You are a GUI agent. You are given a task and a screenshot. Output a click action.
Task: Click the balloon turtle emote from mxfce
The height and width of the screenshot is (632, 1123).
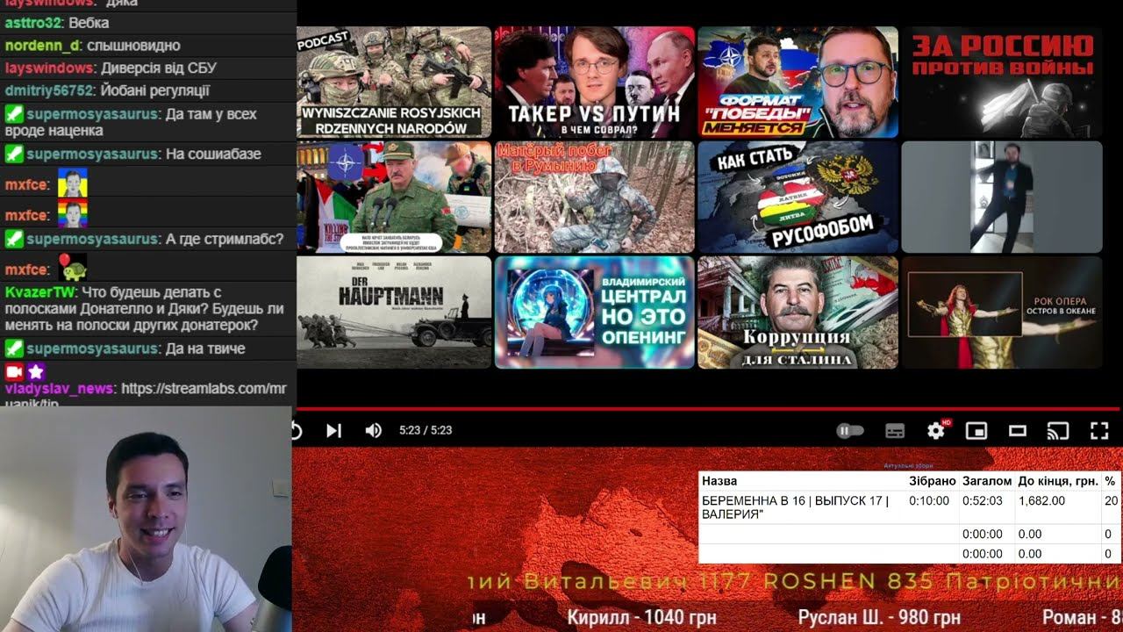click(72, 267)
